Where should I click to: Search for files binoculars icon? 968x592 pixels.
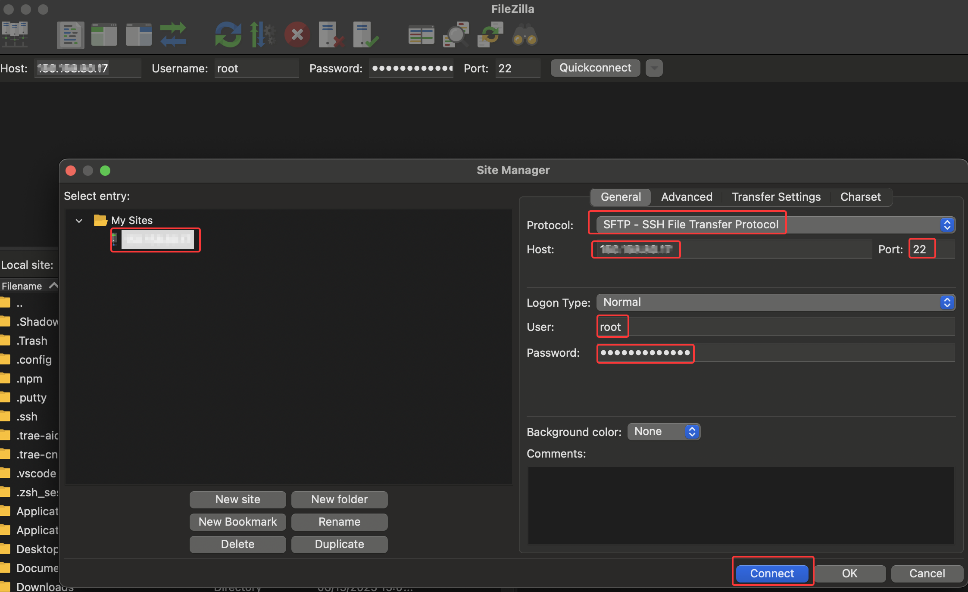point(525,35)
